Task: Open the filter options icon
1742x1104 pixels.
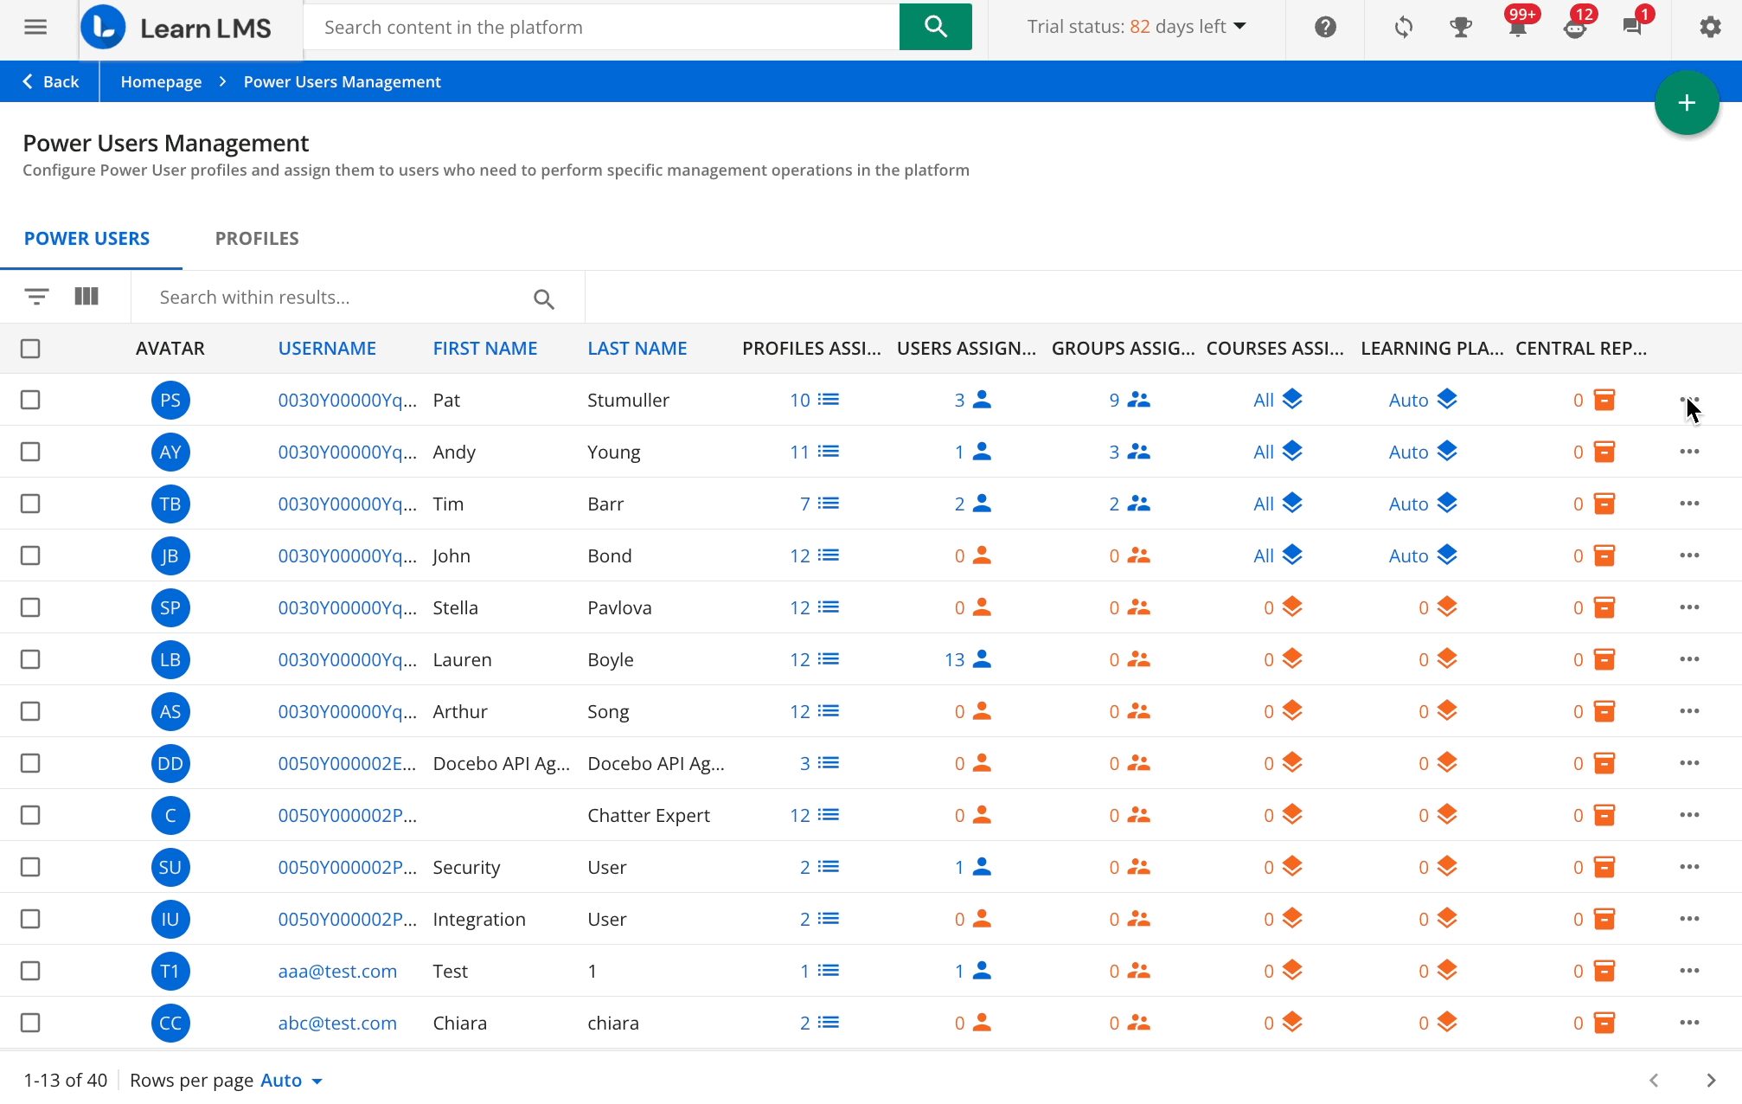Action: point(36,296)
